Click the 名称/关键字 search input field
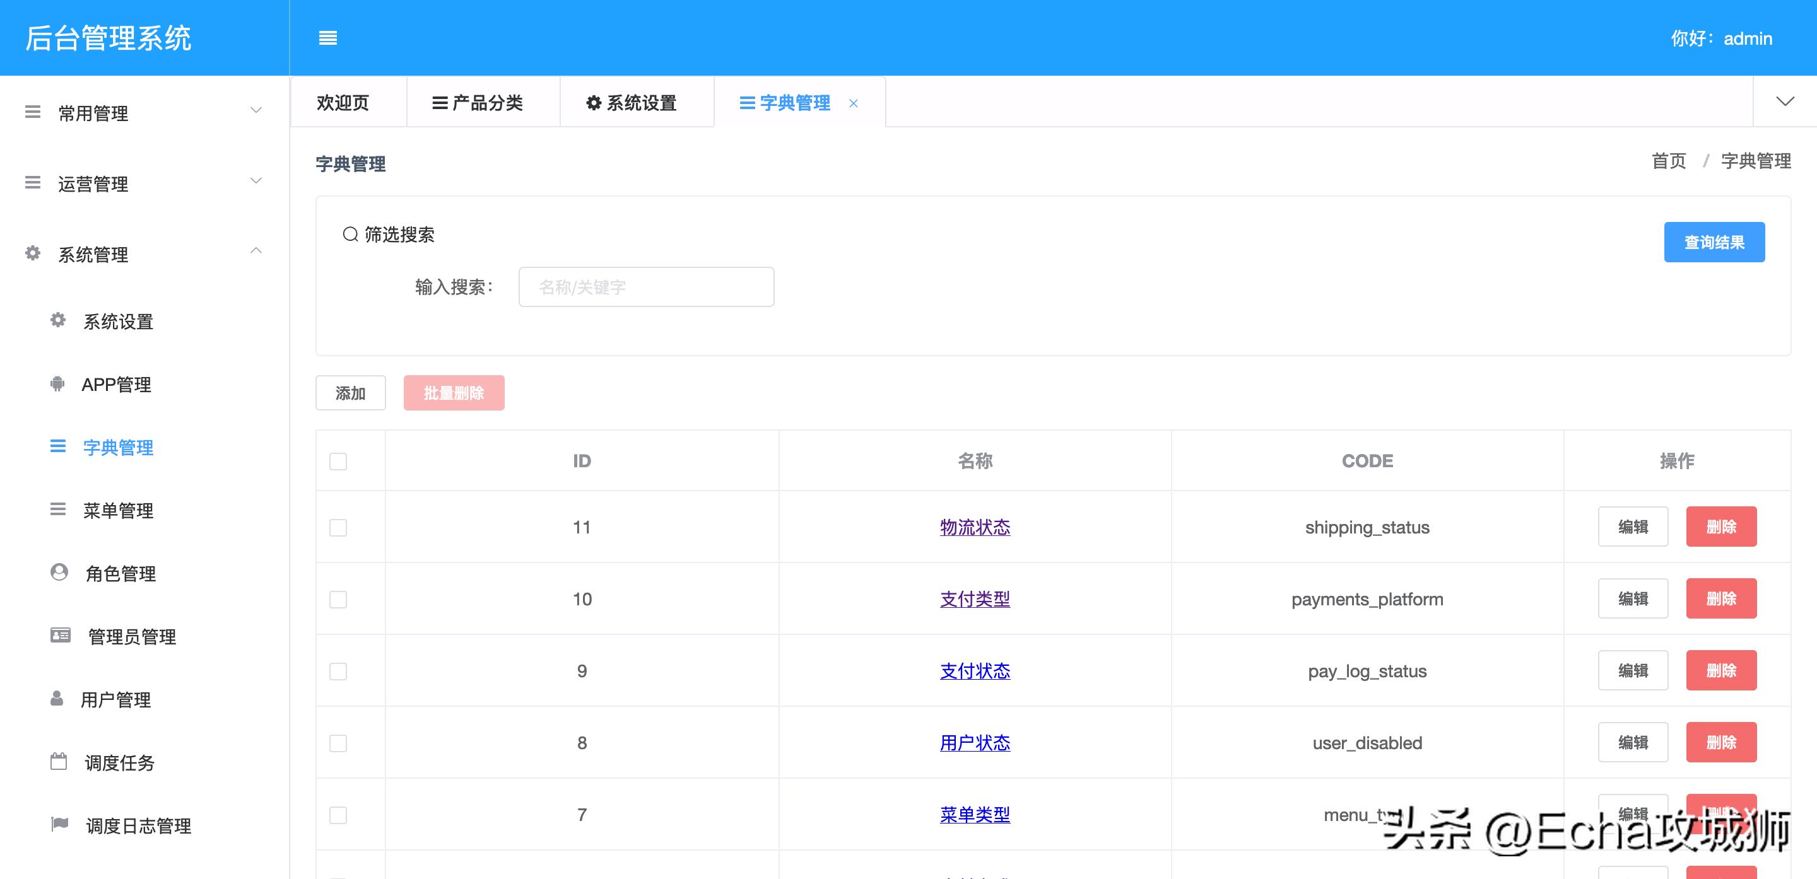The width and height of the screenshot is (1817, 879). 645,286
